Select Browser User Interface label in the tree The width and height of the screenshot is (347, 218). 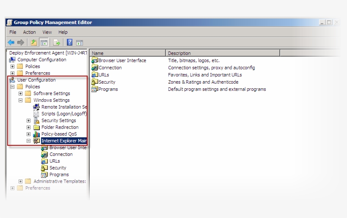[68, 147]
